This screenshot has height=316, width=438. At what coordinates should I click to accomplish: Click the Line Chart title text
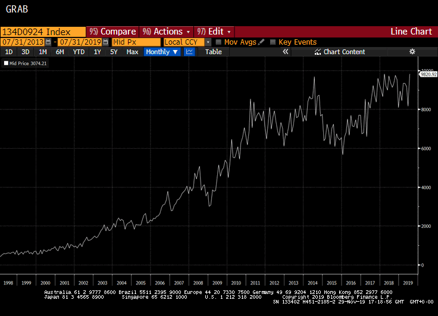[x=411, y=32]
